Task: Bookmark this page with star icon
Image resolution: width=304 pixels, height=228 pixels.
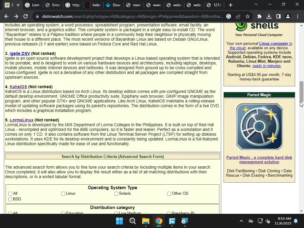Action: pyautogui.click(x=248, y=17)
